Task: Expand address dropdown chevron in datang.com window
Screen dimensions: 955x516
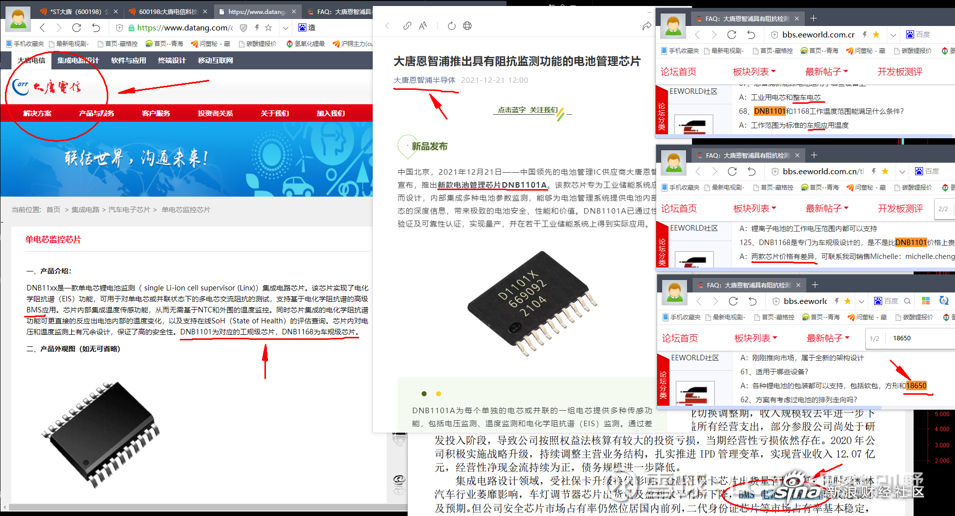Action: click(285, 28)
